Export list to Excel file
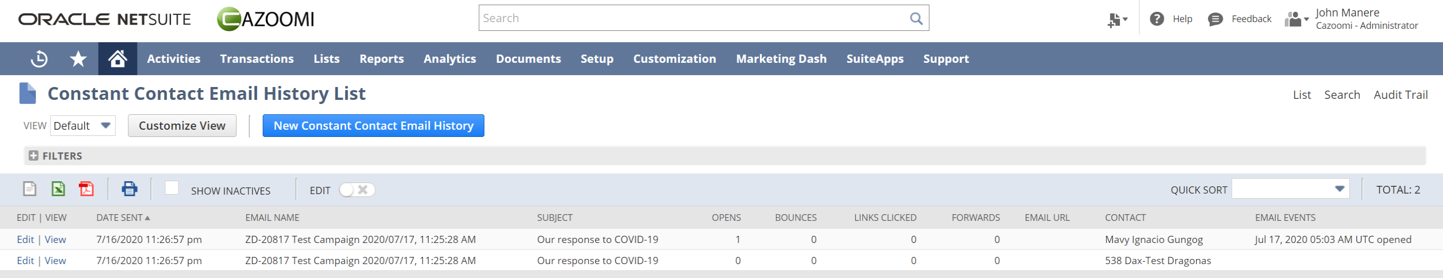 coord(58,189)
